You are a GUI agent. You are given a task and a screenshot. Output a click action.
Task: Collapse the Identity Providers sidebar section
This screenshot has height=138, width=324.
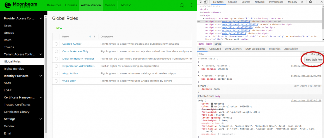click(40, 76)
